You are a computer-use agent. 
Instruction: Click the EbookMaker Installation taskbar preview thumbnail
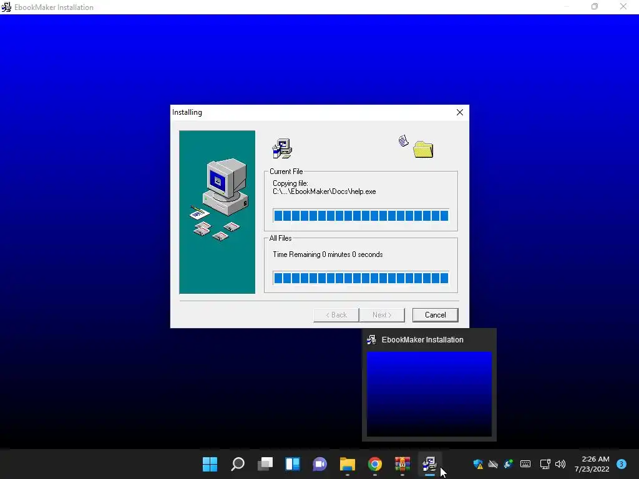tap(429, 394)
